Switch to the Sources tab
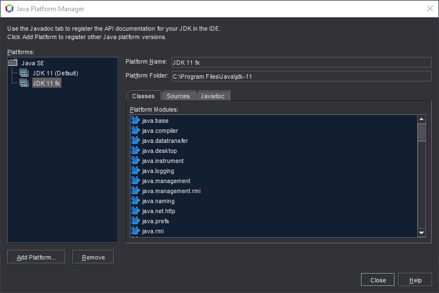Screen dimensions: 439x293 [178, 96]
